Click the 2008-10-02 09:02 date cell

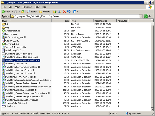coord(103,103)
